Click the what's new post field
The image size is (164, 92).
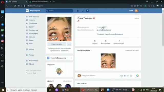coord(89,76)
